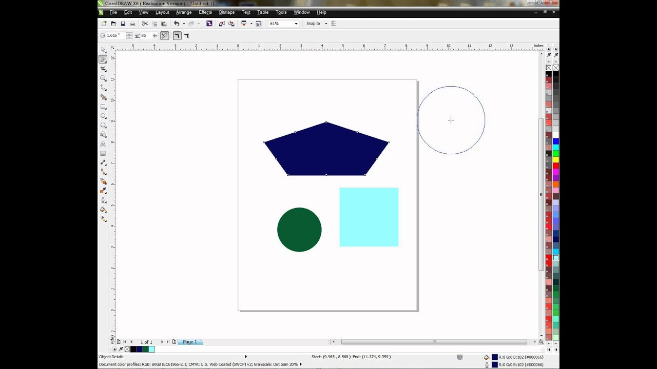Select the Freehand tool
This screenshot has width=657, height=369.
tap(103, 88)
